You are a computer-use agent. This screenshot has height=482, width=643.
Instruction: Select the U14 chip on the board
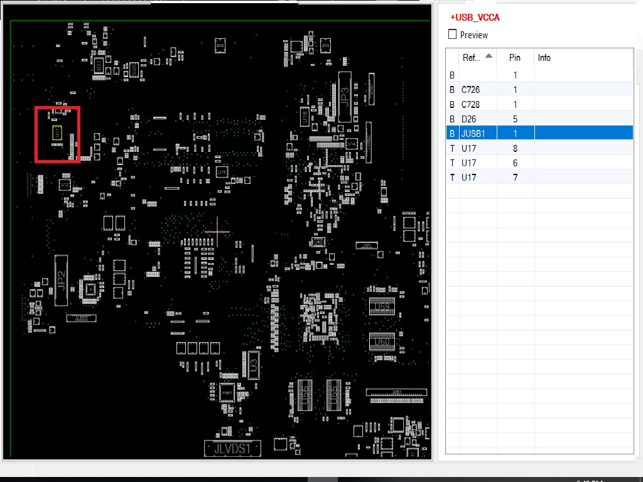[x=352, y=144]
